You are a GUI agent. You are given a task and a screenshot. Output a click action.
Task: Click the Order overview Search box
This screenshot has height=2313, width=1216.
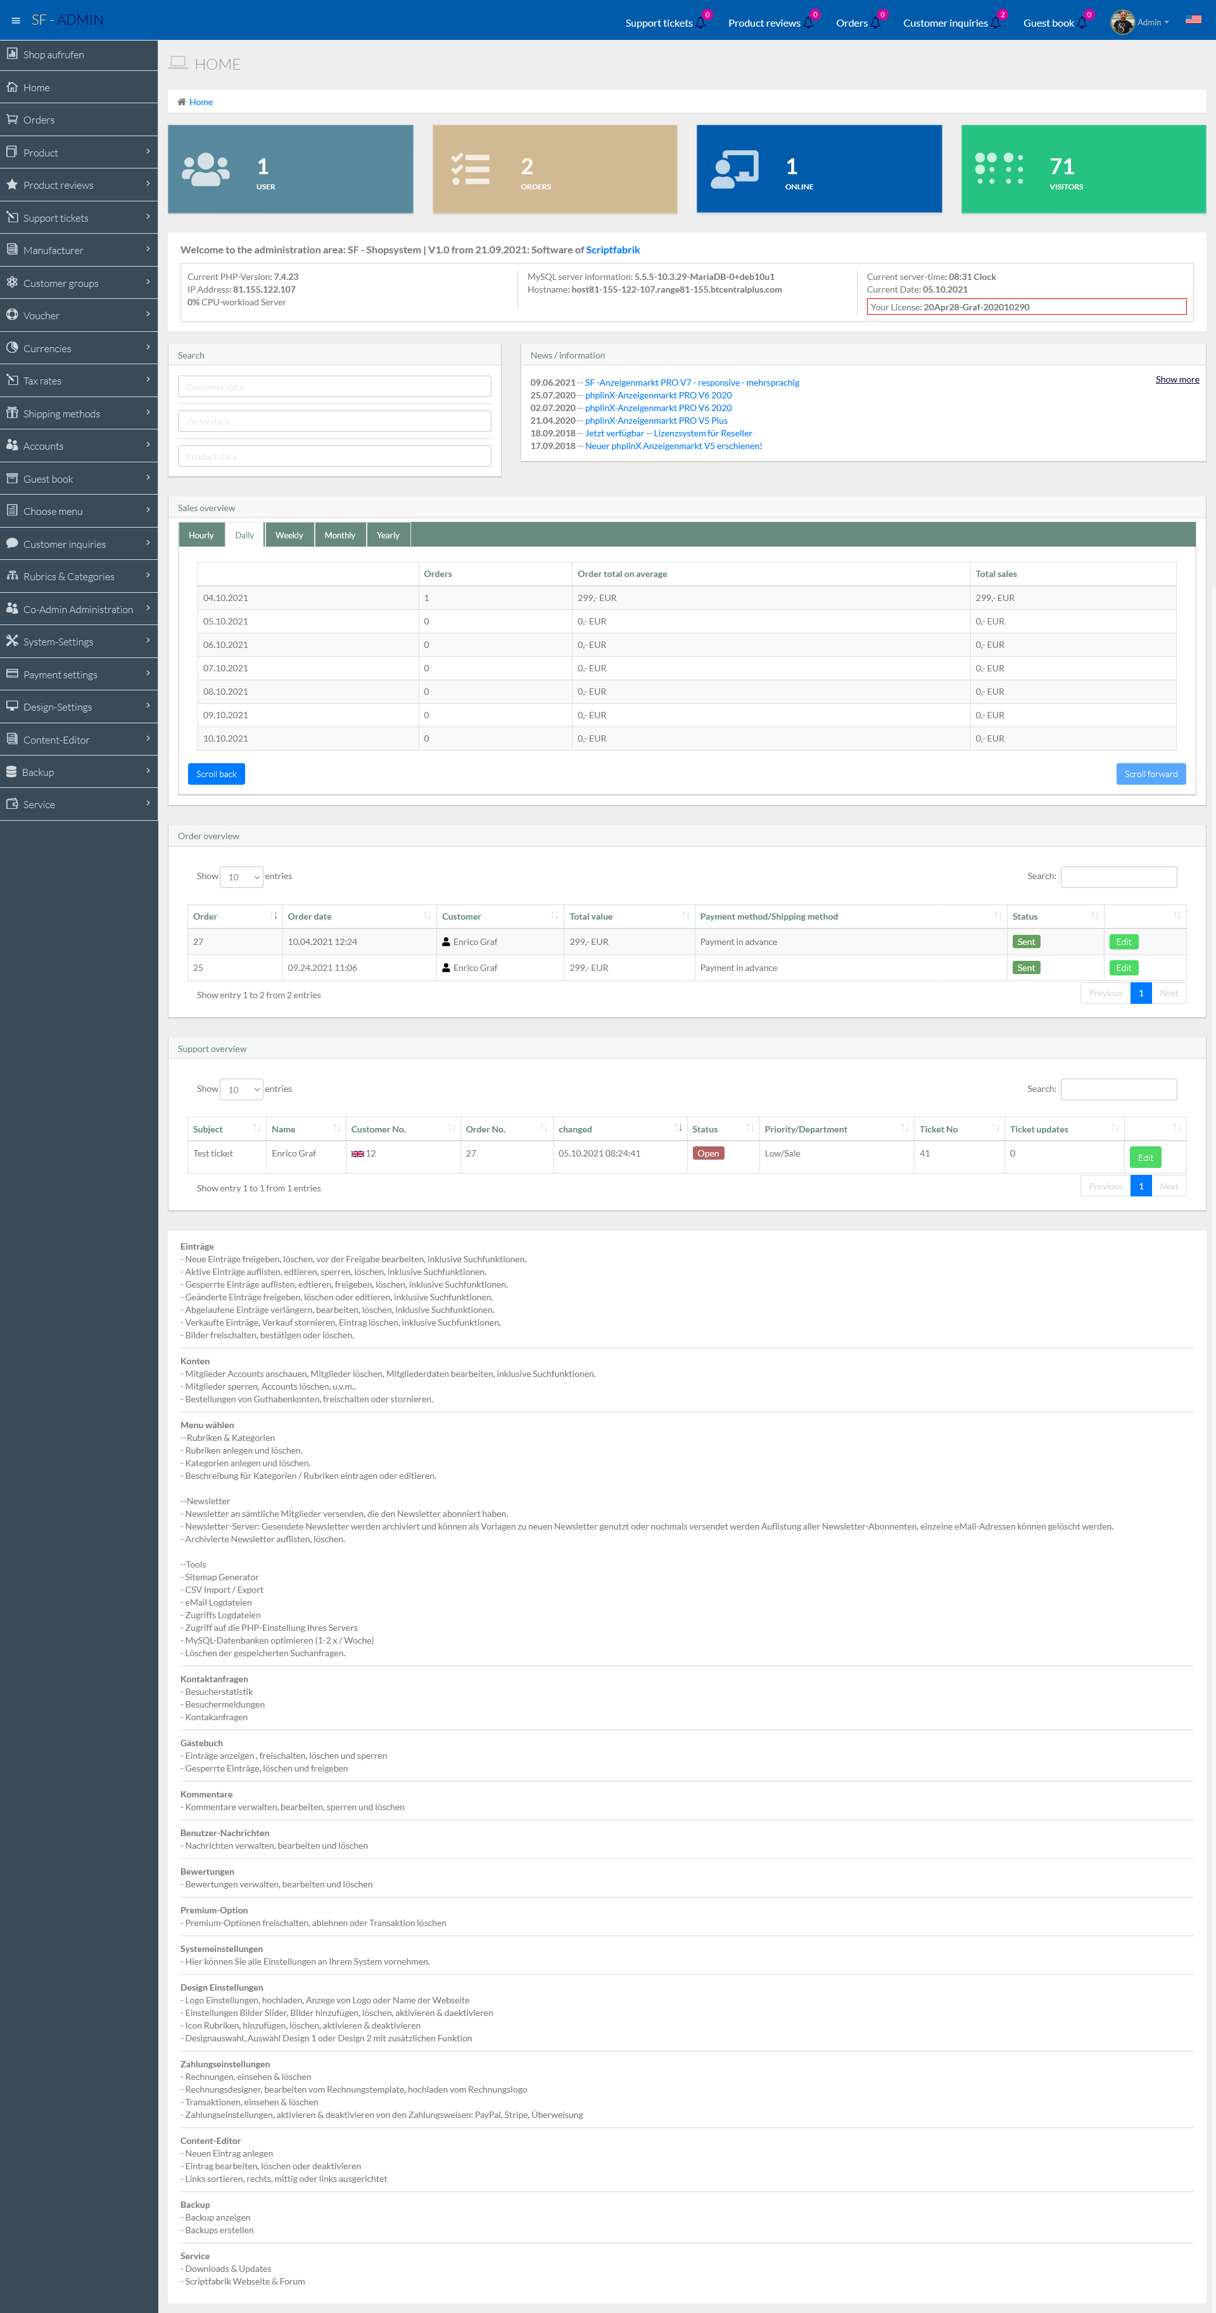(x=1119, y=877)
